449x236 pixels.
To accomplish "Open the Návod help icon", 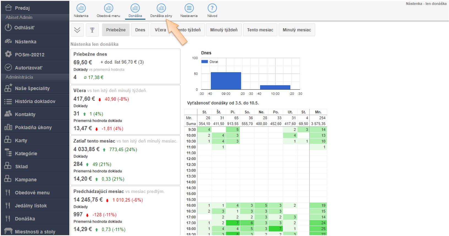I will 212,8.
